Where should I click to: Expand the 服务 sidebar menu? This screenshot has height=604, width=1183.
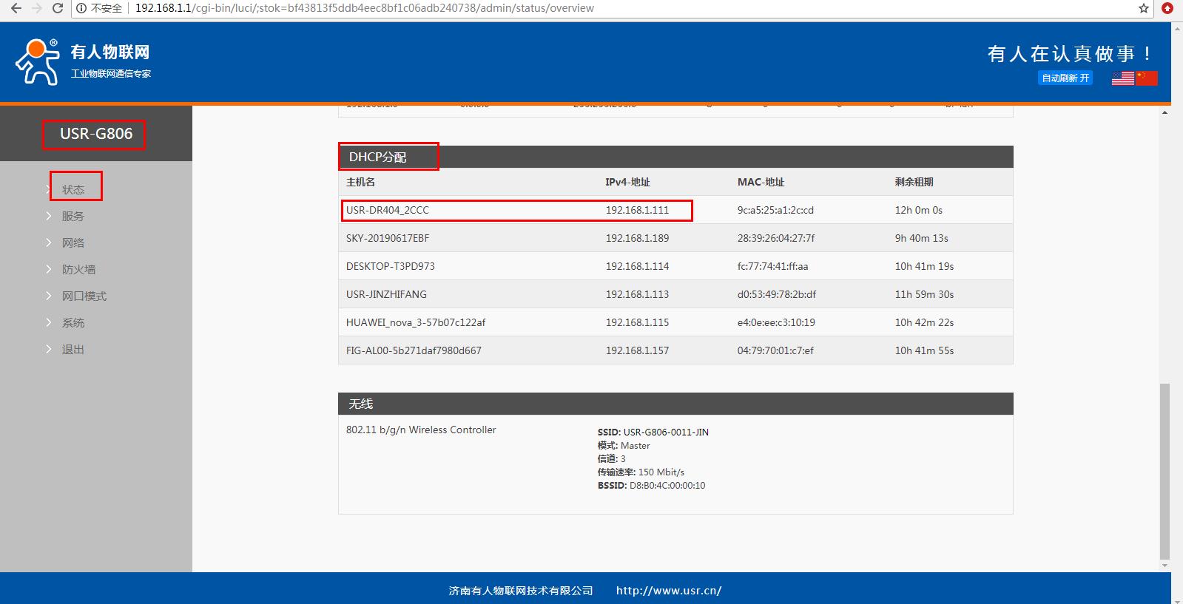pos(73,216)
